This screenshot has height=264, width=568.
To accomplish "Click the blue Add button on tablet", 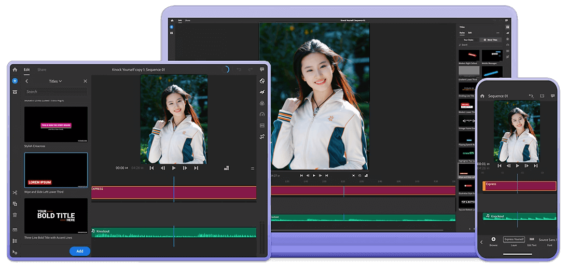I will [x=80, y=251].
